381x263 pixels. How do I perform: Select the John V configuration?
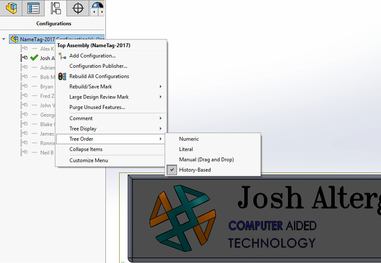pyautogui.click(x=48, y=106)
